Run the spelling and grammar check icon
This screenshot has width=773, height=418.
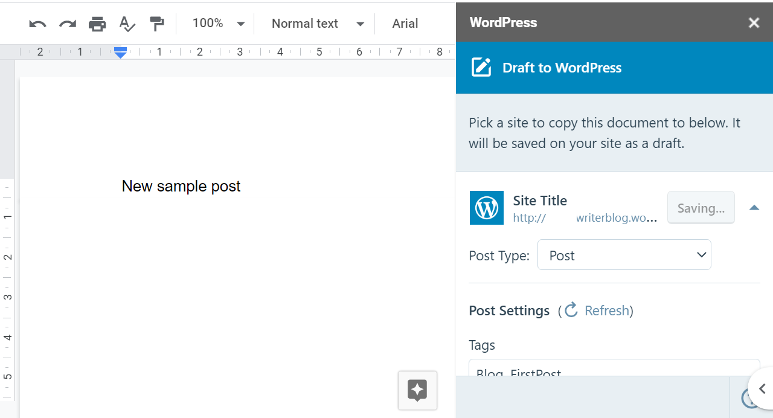(126, 23)
